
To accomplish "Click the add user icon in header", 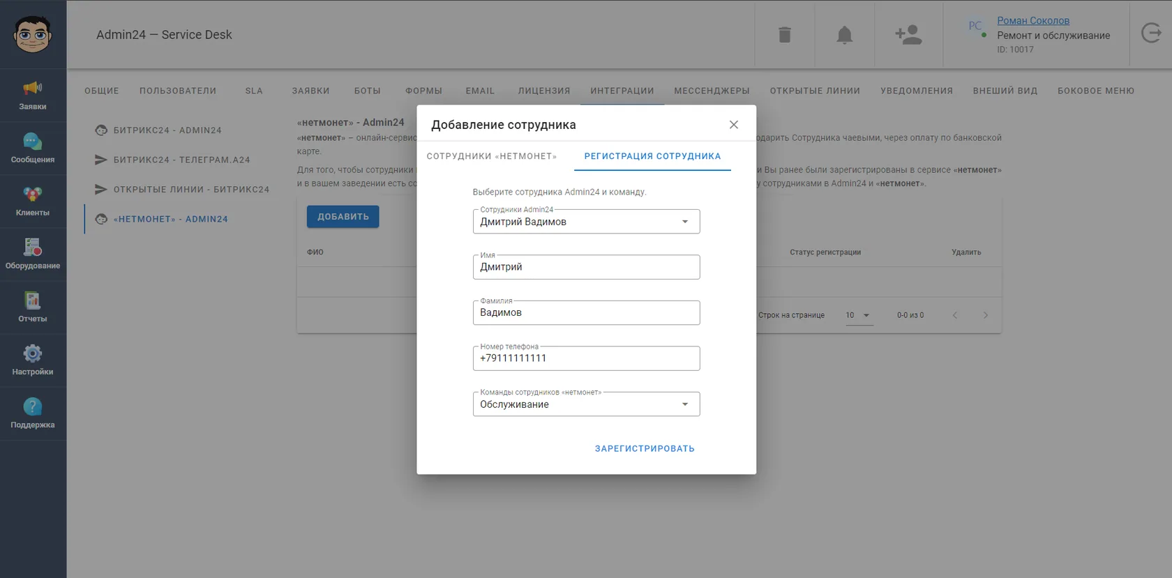I will tap(908, 34).
